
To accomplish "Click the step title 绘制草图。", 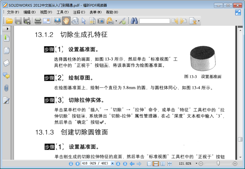I will [x=81, y=78].
